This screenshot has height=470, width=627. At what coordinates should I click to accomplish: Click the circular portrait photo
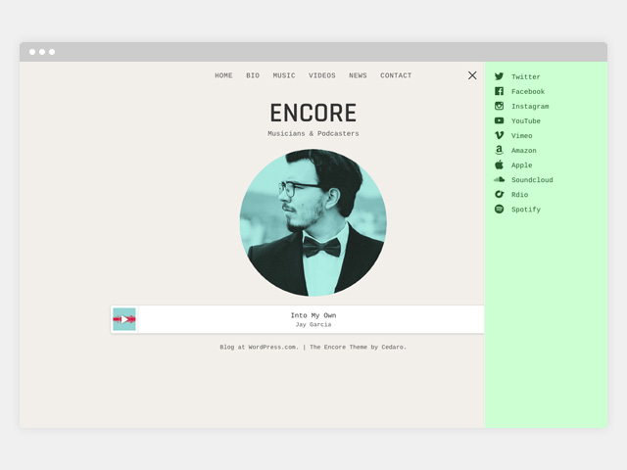[313, 222]
